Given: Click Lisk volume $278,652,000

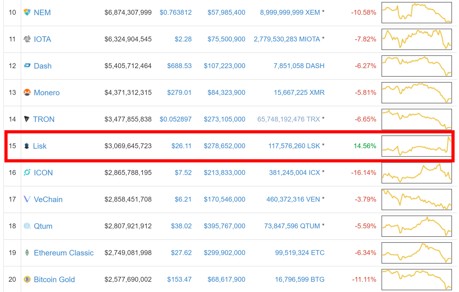Looking at the screenshot, I should [224, 146].
